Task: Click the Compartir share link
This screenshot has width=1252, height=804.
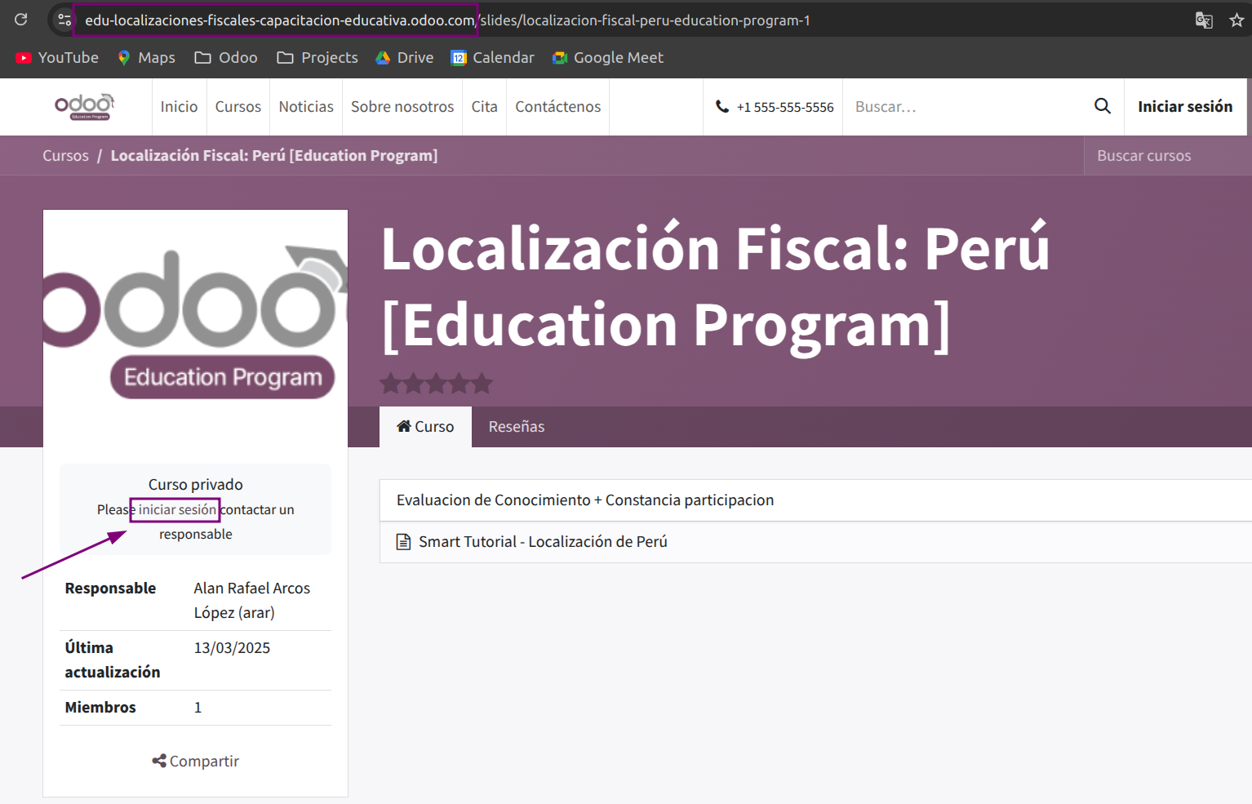Action: [x=196, y=762]
